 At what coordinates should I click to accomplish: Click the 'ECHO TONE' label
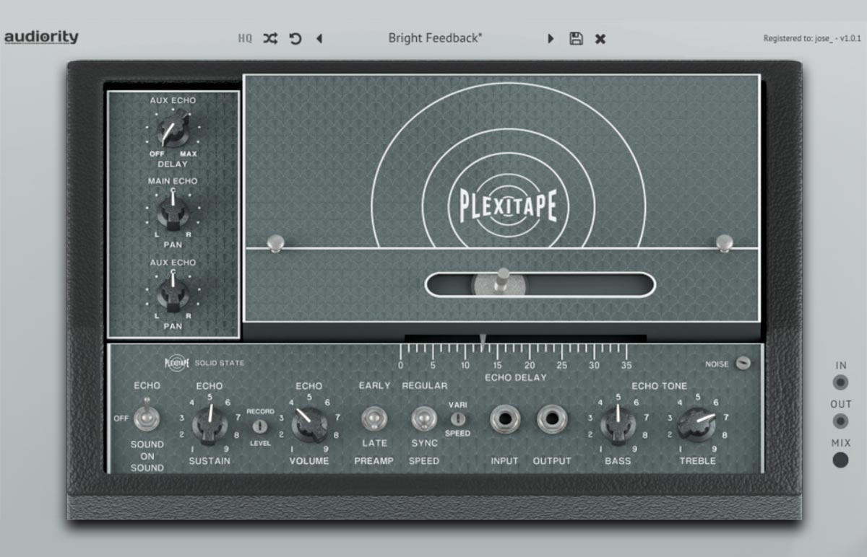pyautogui.click(x=660, y=386)
